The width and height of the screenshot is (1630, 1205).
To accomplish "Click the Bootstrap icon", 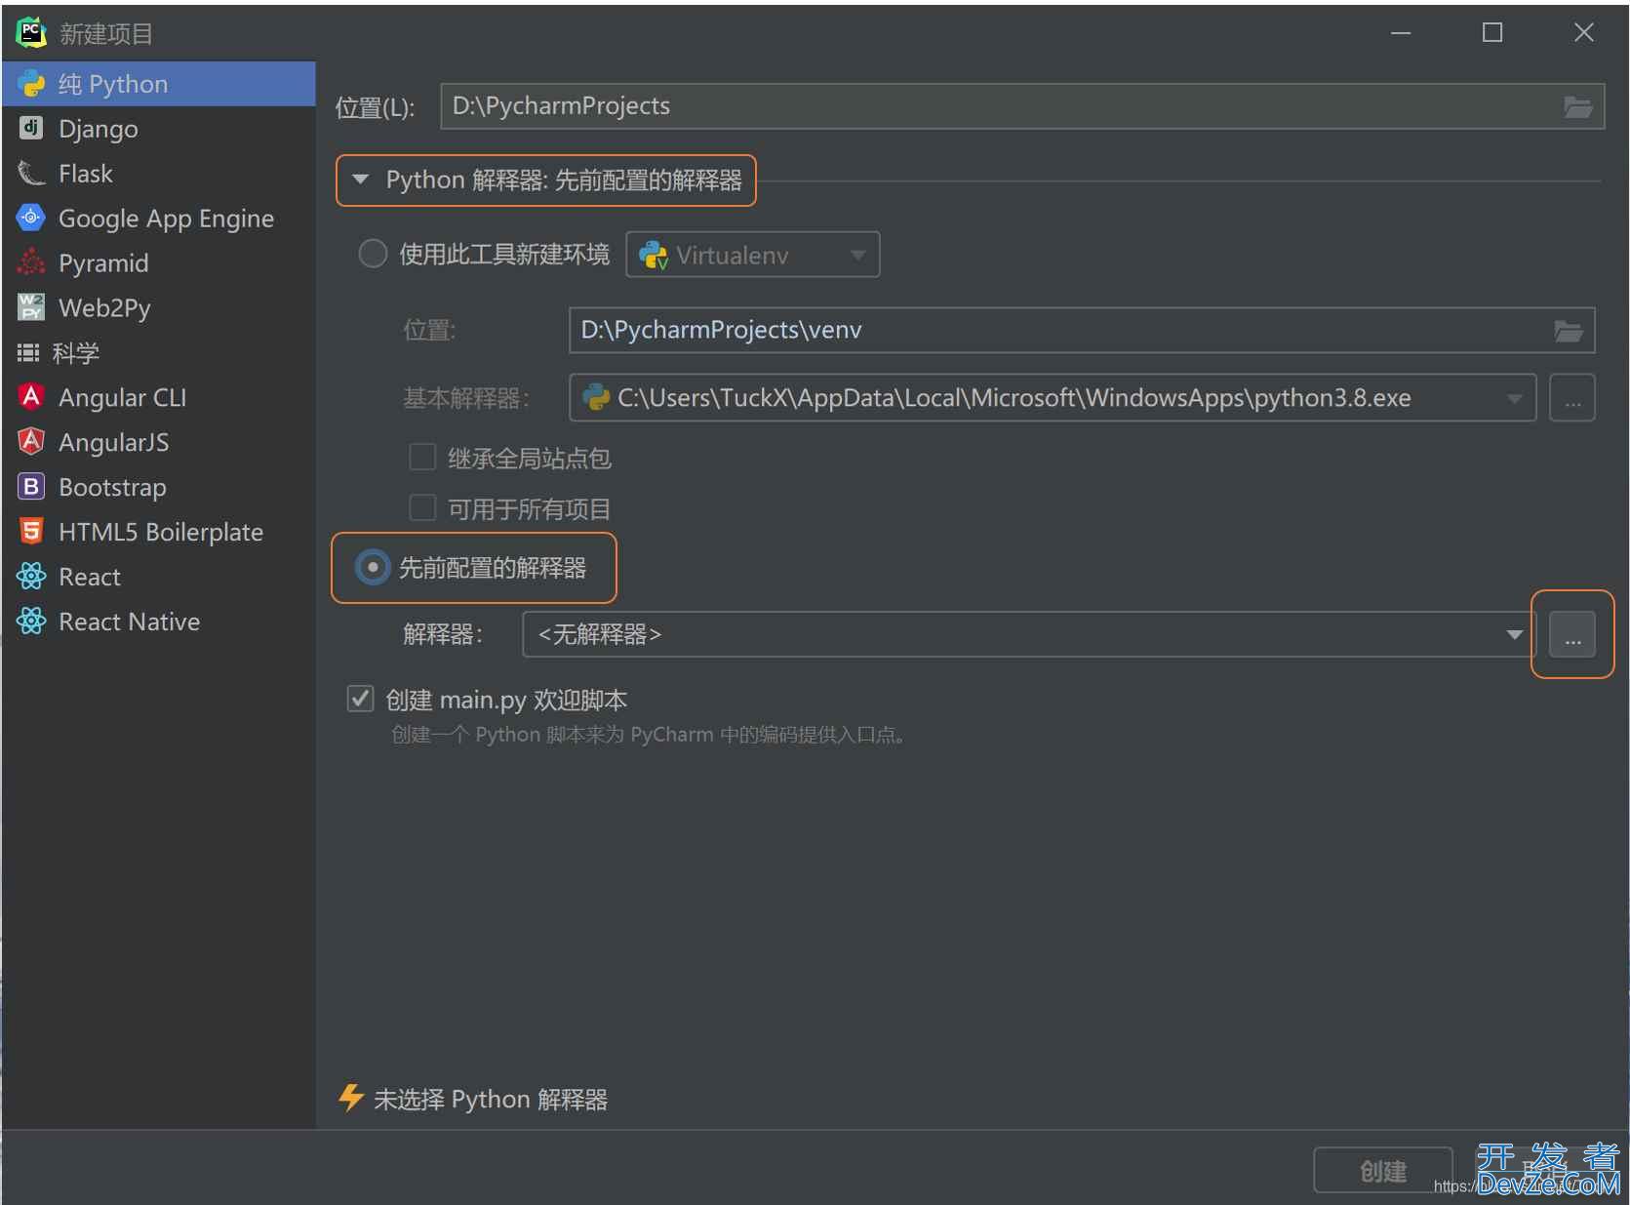I will [x=31, y=486].
